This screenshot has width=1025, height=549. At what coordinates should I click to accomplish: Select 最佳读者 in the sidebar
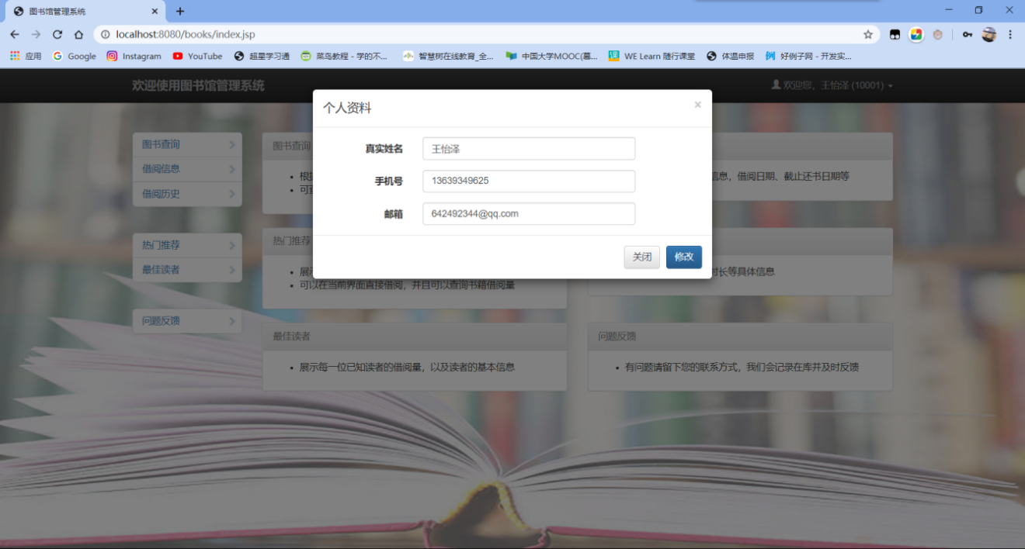(187, 270)
